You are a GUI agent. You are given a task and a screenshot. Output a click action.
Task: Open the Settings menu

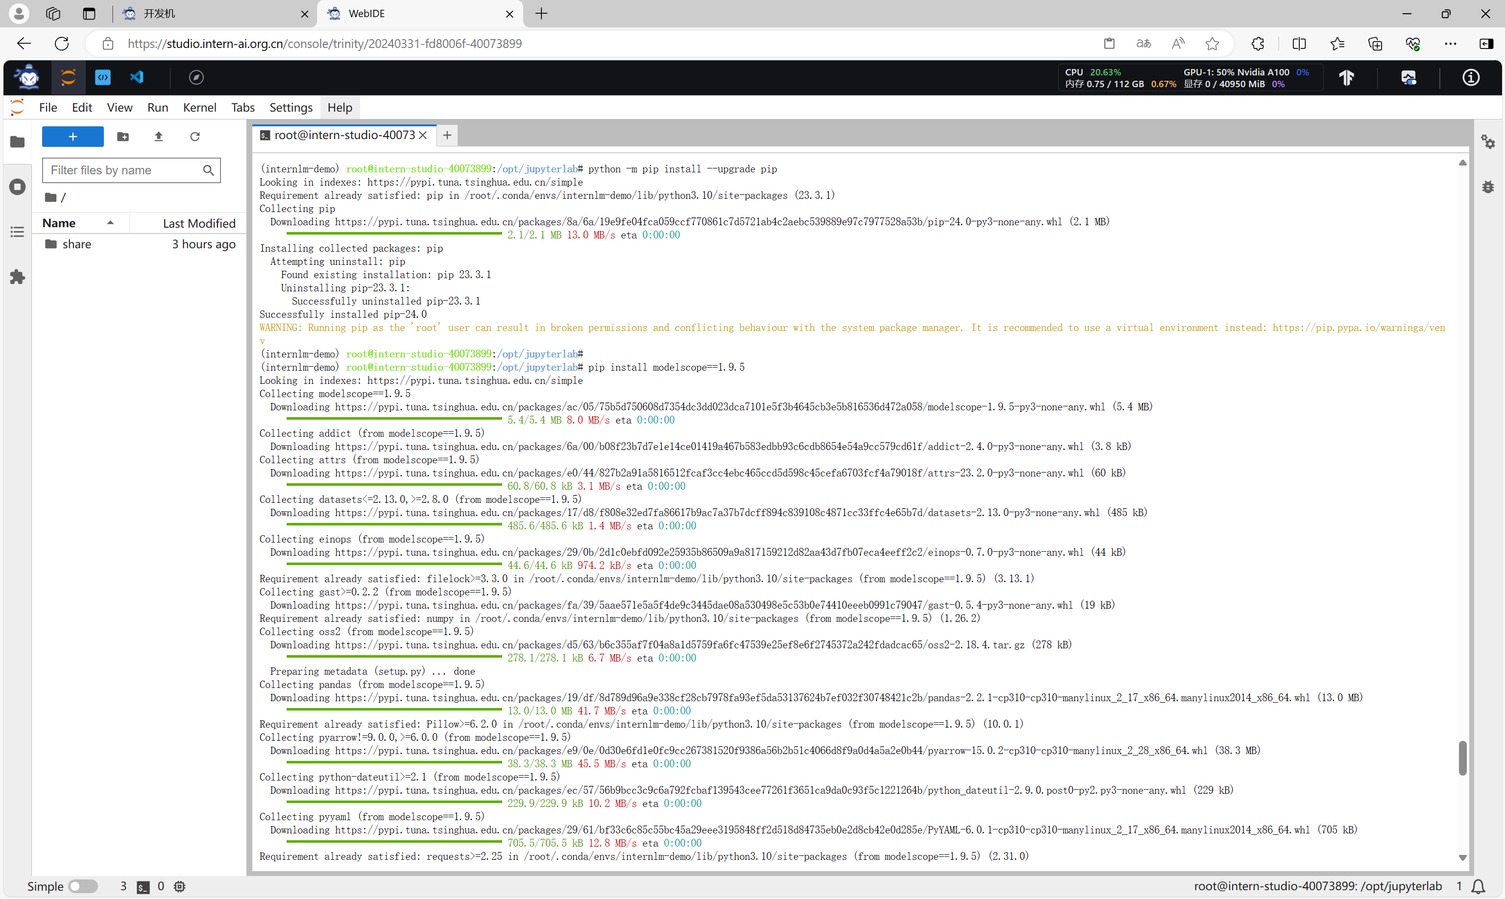(291, 107)
